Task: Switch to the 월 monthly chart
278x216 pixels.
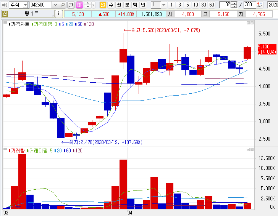Action: (119, 5)
